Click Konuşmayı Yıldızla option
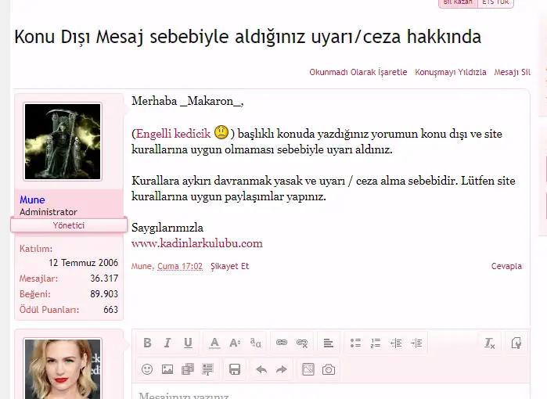 coord(450,72)
